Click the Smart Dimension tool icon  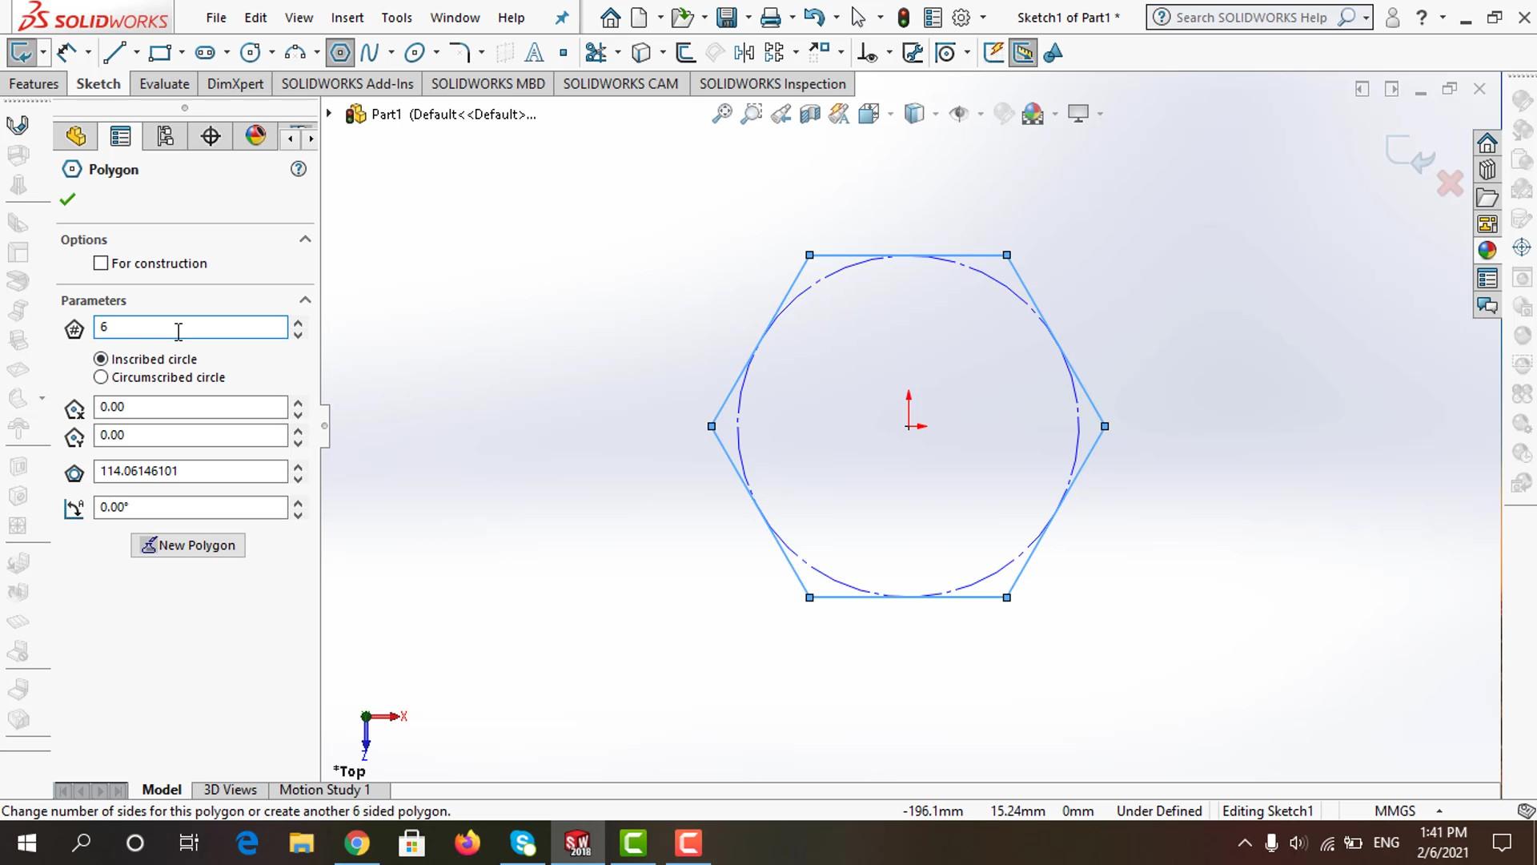(x=66, y=53)
